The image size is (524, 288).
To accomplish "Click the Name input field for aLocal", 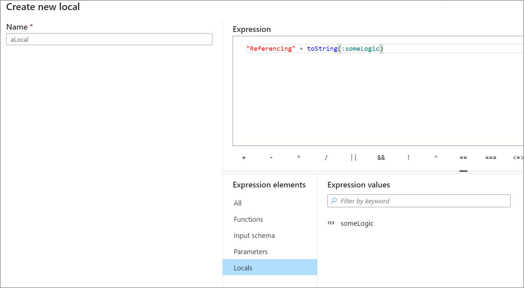I will coord(109,39).
